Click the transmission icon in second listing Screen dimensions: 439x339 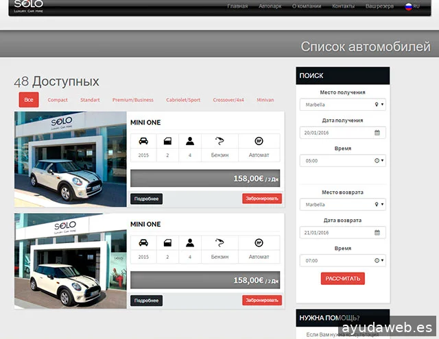click(x=259, y=242)
